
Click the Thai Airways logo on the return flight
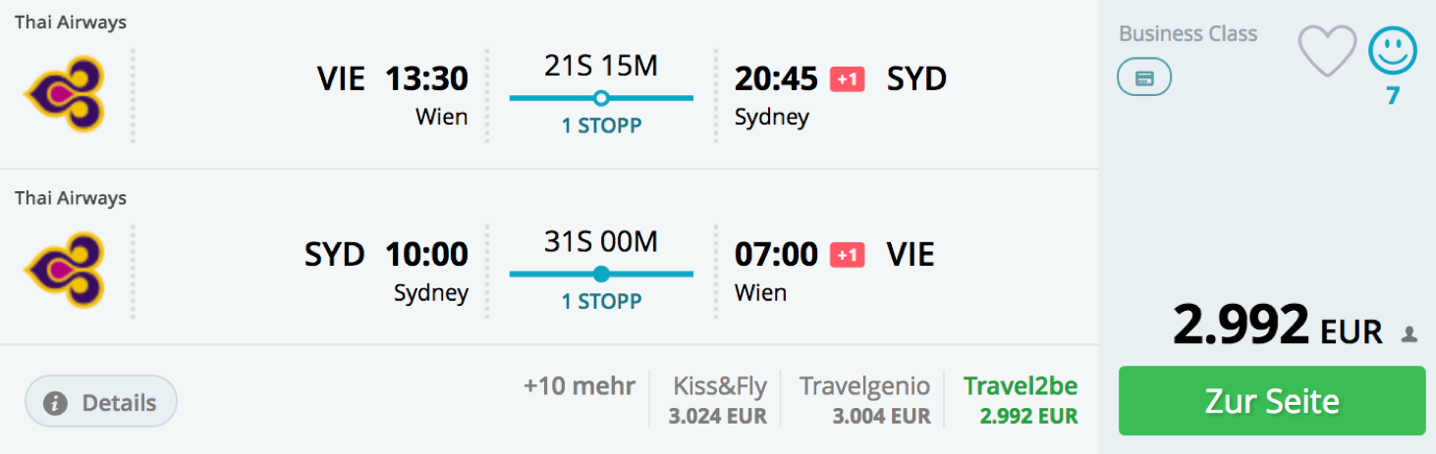[65, 270]
